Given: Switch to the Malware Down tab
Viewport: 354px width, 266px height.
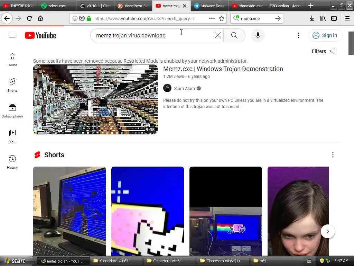Looking at the screenshot, I should [209, 6].
